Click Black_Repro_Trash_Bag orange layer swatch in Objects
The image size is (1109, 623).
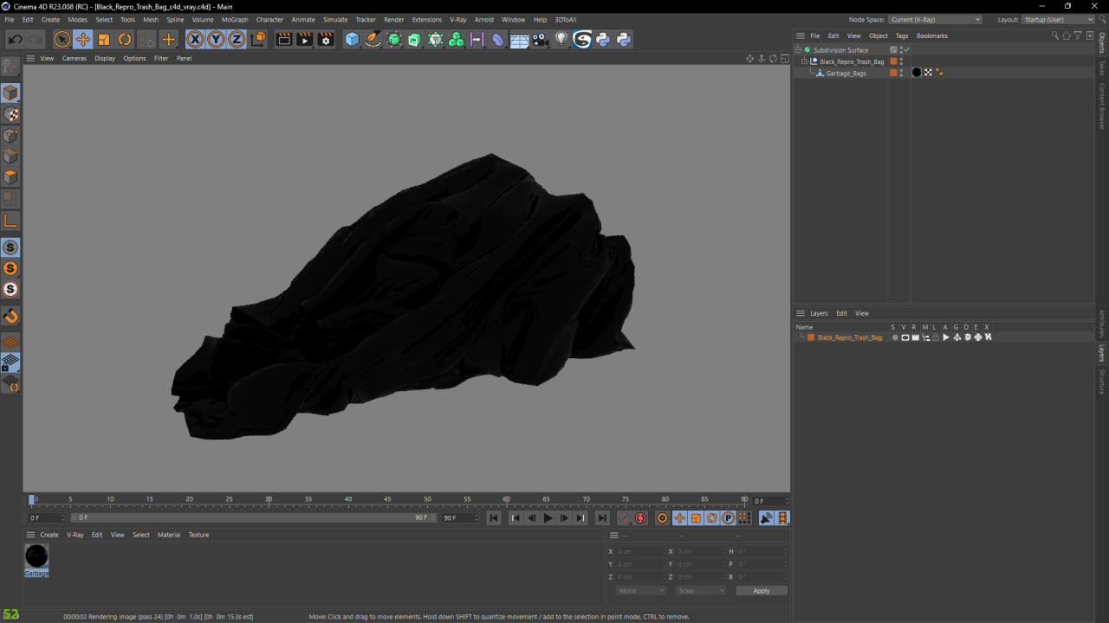click(893, 61)
